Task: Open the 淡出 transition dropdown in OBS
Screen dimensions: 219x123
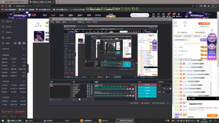Action: tap(165, 85)
